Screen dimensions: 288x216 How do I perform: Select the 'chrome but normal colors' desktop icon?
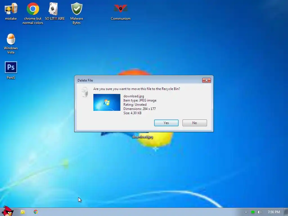(x=33, y=13)
